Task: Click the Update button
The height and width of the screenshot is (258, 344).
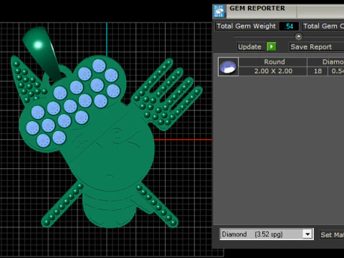Action: (x=249, y=47)
